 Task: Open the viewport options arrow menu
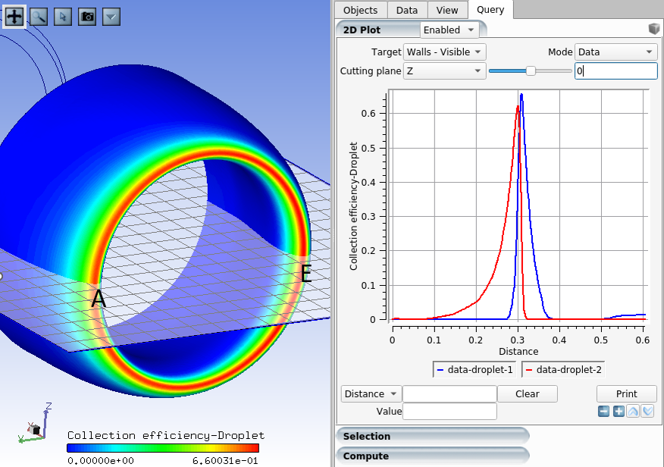(x=111, y=16)
